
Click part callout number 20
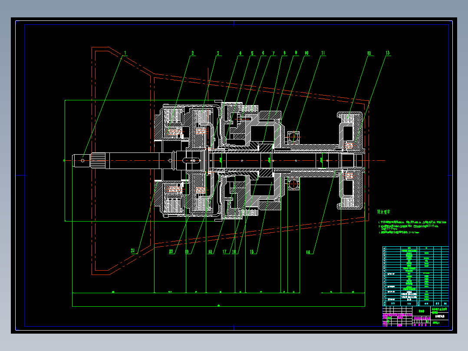point(171,252)
